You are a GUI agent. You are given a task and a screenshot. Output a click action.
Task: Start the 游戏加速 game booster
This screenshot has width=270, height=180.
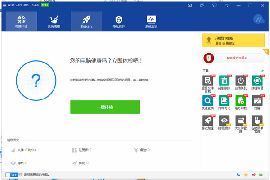[x=208, y=121]
